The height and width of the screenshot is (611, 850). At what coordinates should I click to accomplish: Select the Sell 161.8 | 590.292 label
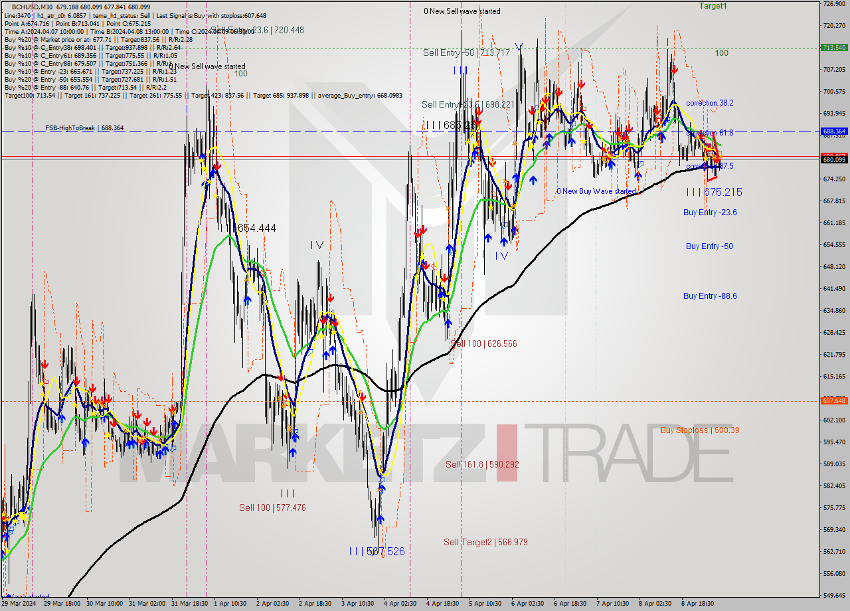(x=482, y=464)
